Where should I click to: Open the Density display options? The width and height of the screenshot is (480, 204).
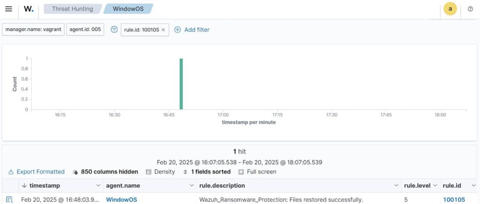tap(160, 172)
